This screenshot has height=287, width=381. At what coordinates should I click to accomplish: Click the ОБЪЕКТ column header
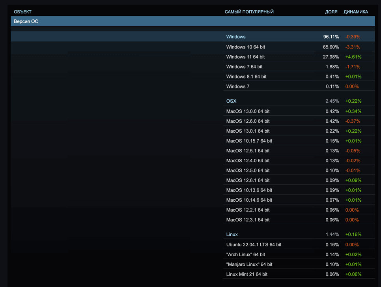point(22,12)
